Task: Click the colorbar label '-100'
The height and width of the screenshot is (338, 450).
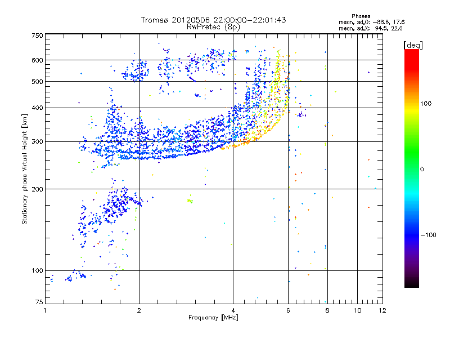Action: pos(428,235)
